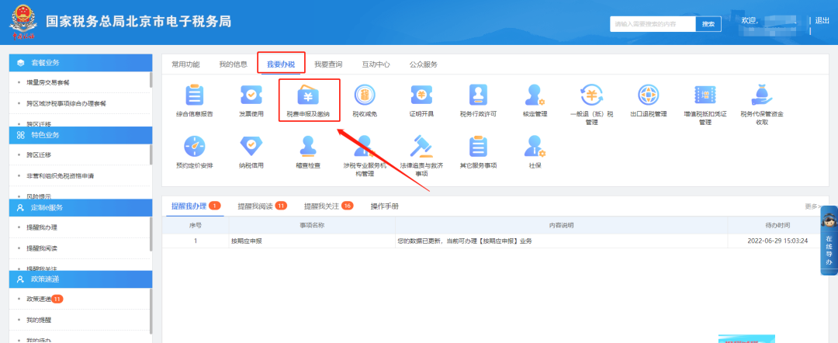The image size is (838, 343).
Task: Expand the 政策速递 sidebar header
Action: [81, 279]
